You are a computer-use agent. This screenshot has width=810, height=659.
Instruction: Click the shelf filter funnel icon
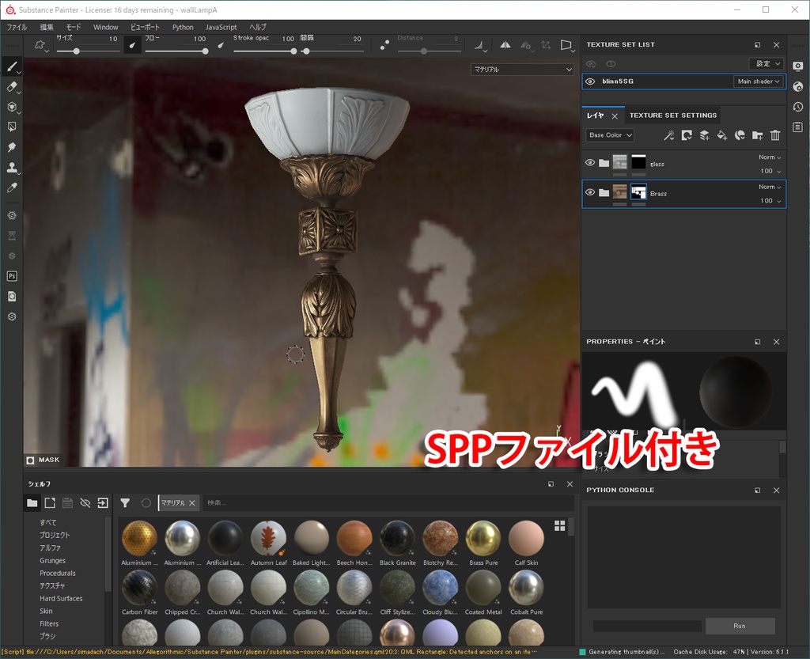click(x=125, y=502)
